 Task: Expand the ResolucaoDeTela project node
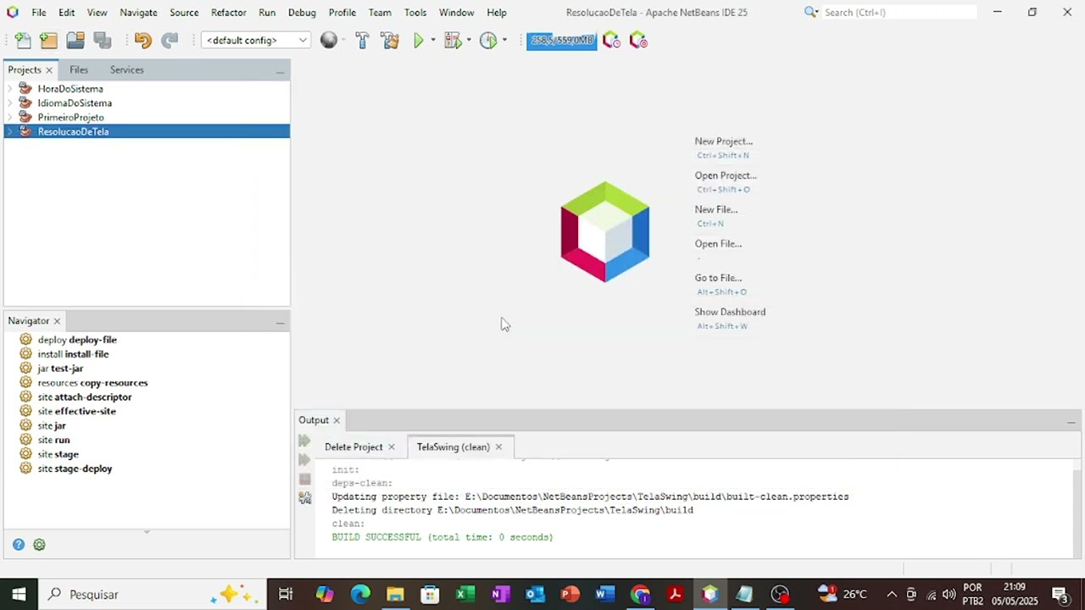(10, 132)
